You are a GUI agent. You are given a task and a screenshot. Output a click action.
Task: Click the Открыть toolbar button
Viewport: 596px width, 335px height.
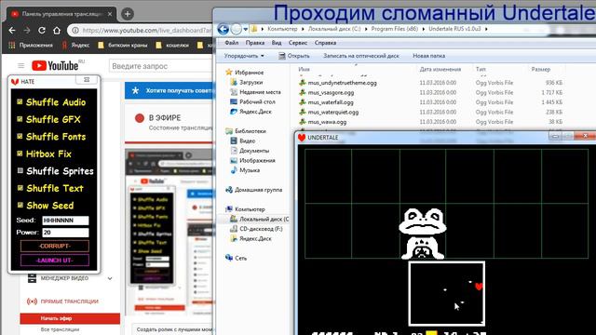click(x=294, y=56)
